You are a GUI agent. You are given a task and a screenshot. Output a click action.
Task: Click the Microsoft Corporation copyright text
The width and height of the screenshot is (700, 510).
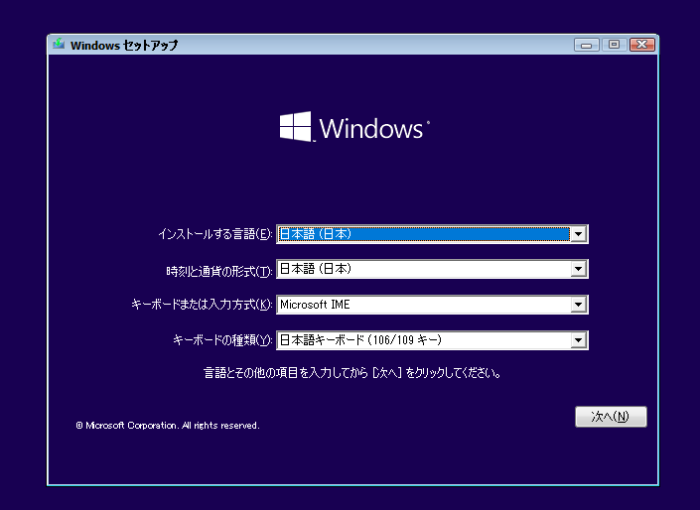pyautogui.click(x=168, y=425)
